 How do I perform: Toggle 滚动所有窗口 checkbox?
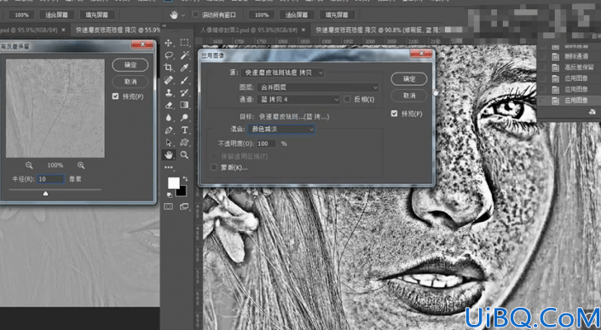tap(195, 14)
